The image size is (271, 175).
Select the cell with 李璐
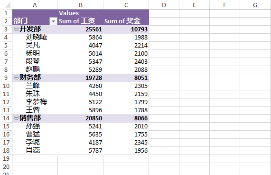click(35, 142)
